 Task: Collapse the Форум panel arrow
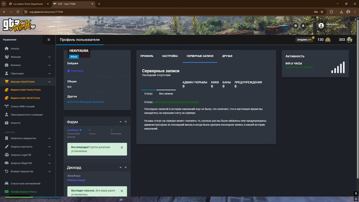121,122
